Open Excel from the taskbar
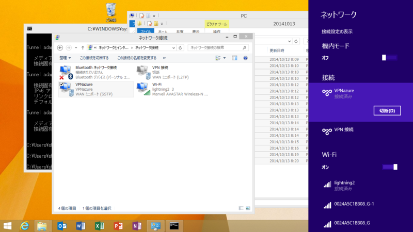The width and height of the screenshot is (413, 232). [x=99, y=226]
